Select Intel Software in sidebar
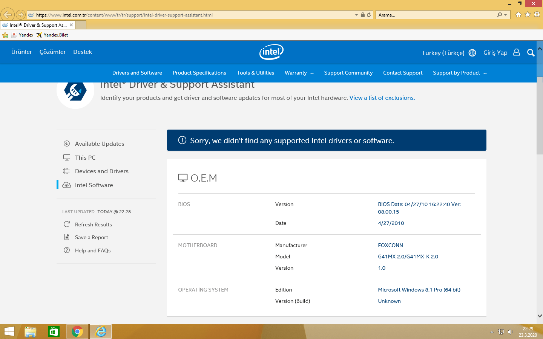 point(94,185)
